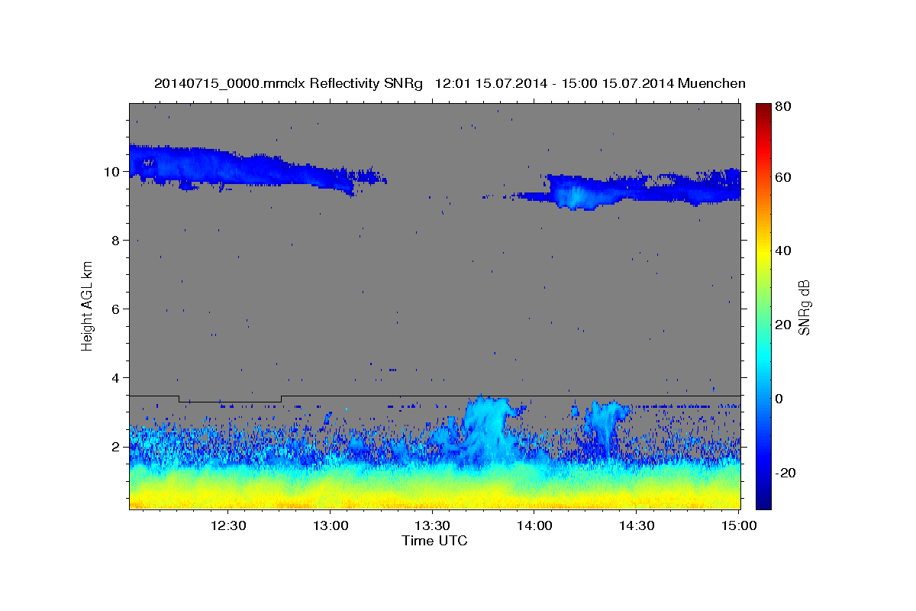Click the height tick label 10
The image size is (916, 611).
113,171
